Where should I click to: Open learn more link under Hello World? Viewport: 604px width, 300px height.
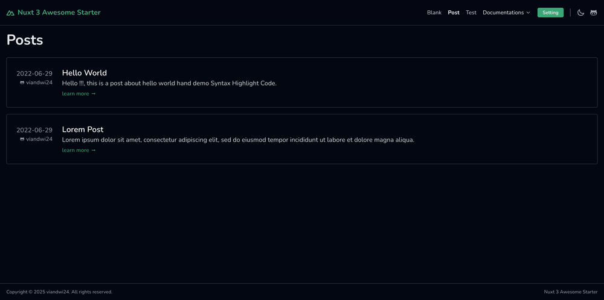tap(79, 94)
